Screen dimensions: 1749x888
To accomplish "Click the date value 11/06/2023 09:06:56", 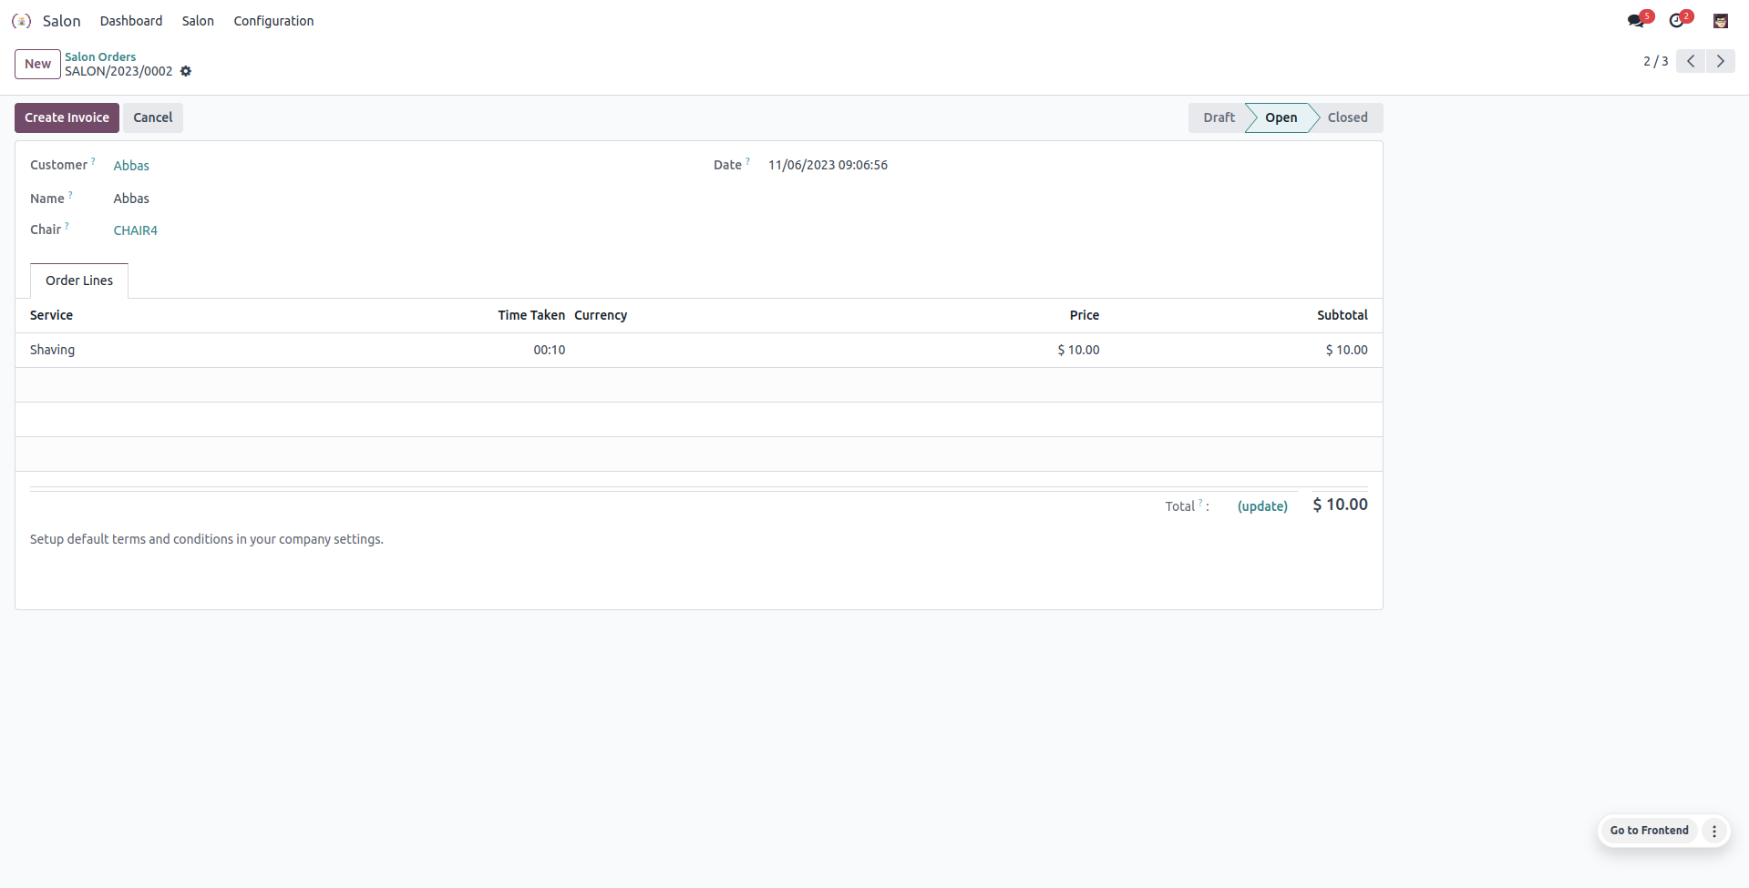I will click(x=828, y=165).
